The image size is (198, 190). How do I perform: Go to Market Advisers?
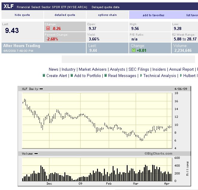coord(93,69)
